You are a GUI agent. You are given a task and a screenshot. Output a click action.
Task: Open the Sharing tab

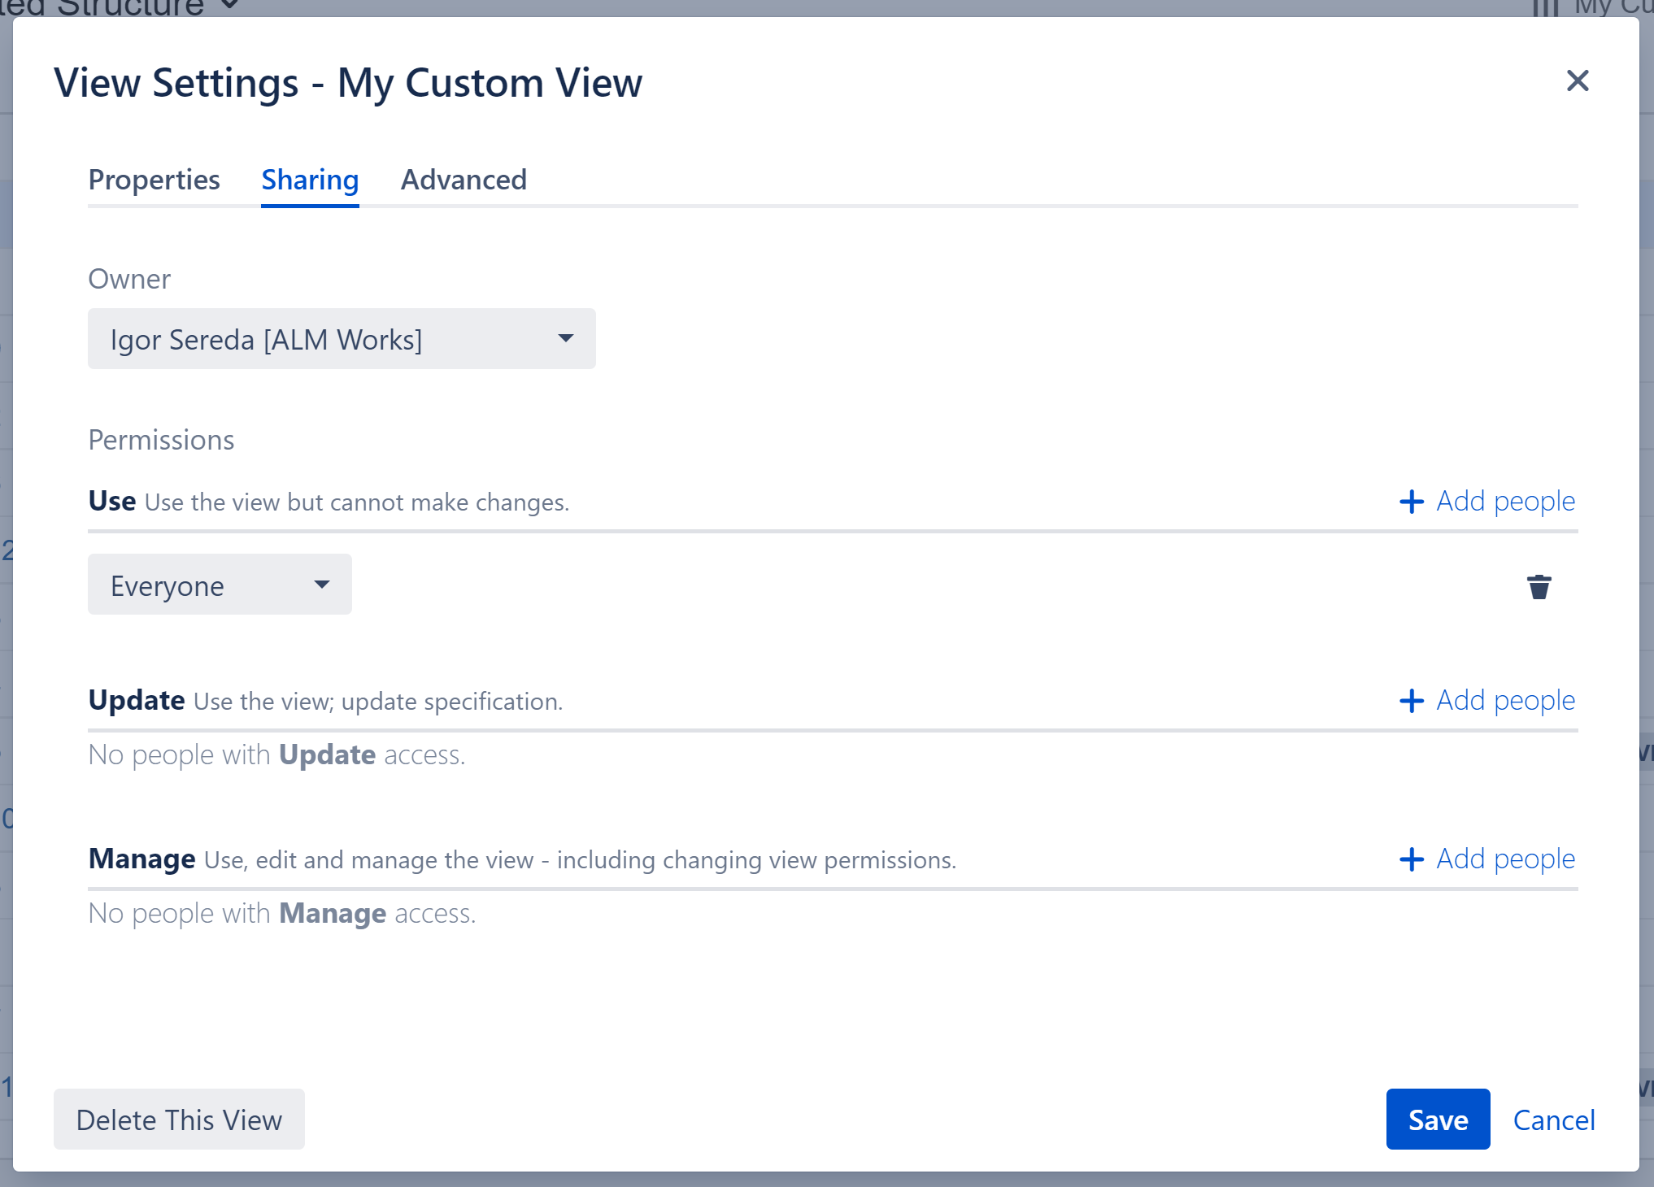click(310, 180)
